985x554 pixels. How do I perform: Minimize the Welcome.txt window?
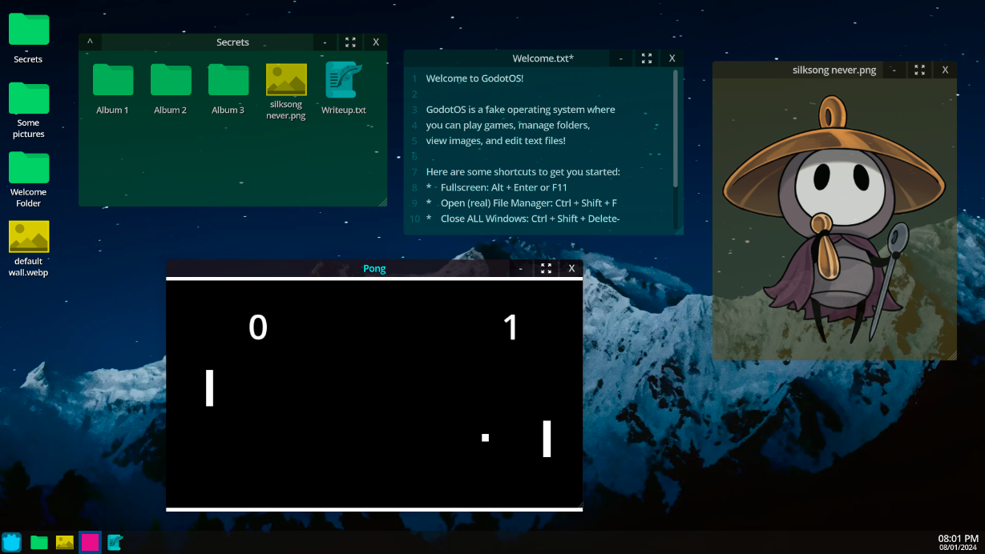pyautogui.click(x=620, y=58)
